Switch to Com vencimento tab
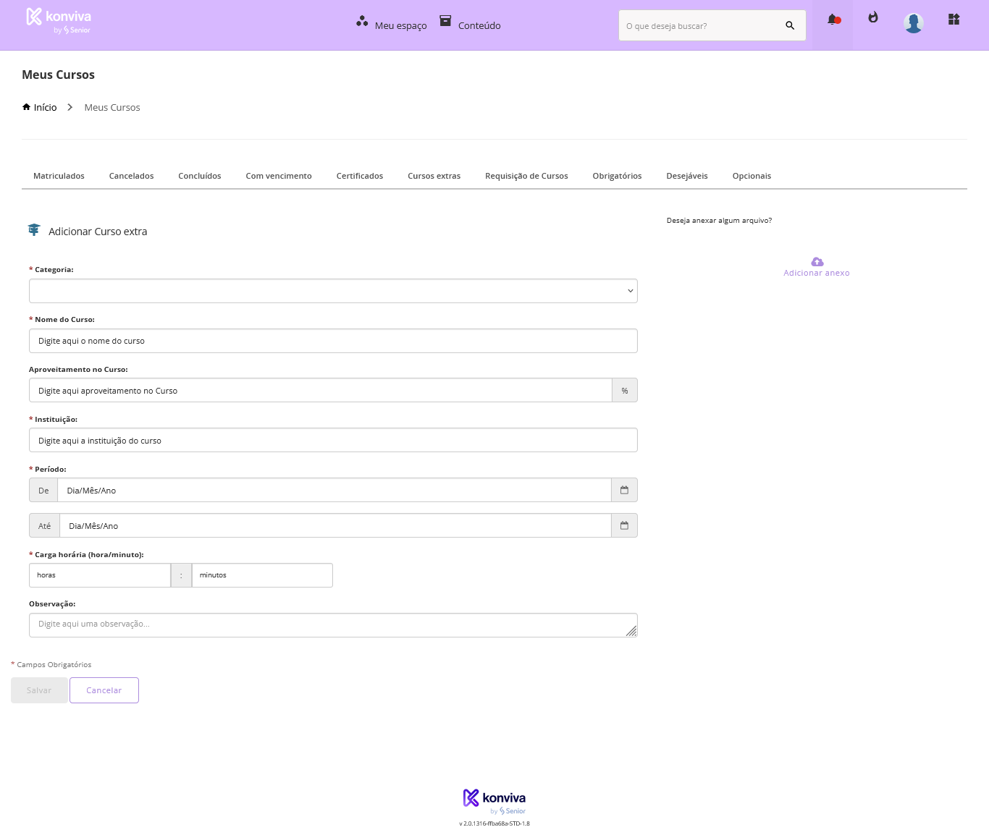This screenshot has height=835, width=989. tap(279, 176)
